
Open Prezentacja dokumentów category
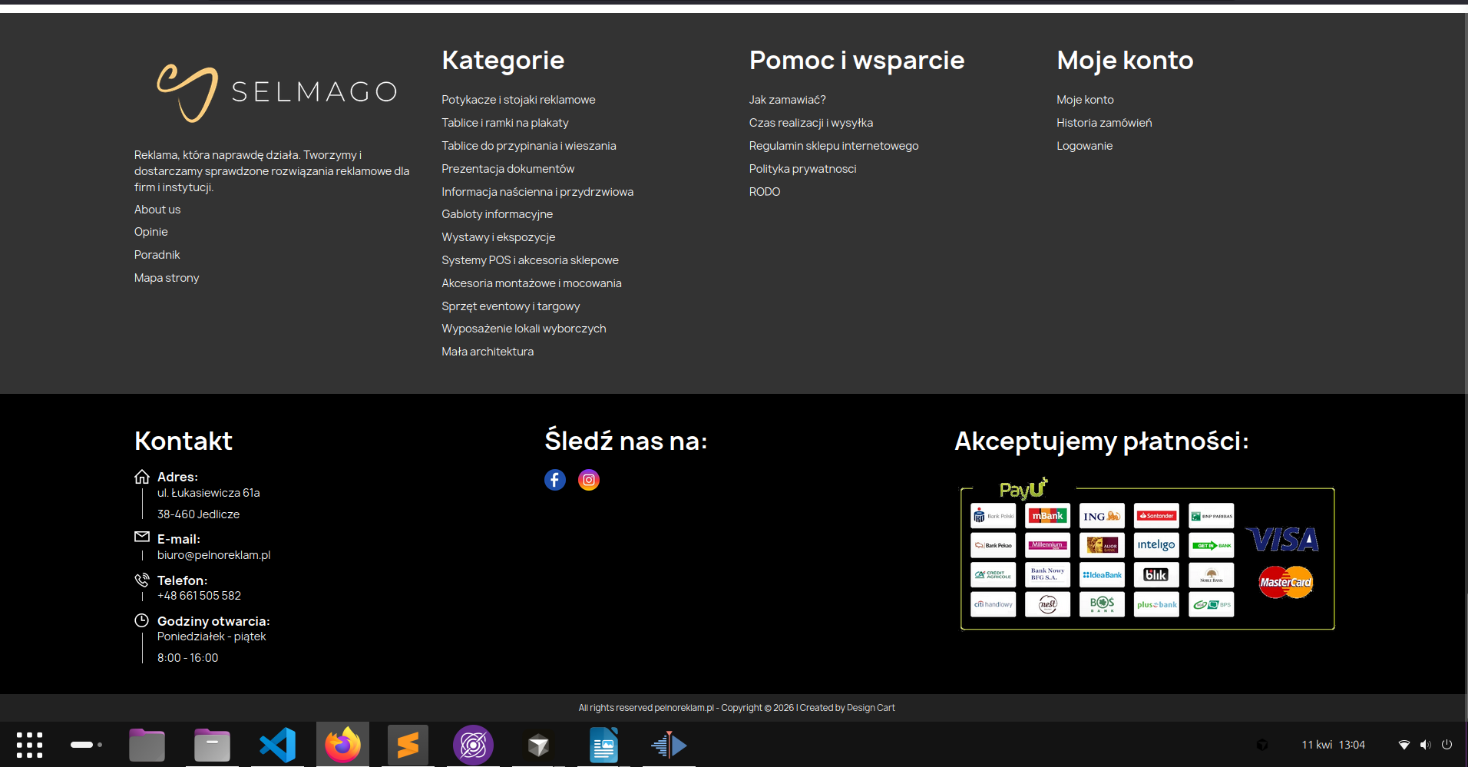pyautogui.click(x=508, y=169)
